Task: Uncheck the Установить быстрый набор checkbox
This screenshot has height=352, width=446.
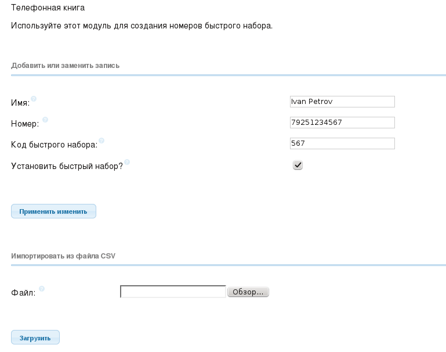Action: [x=298, y=165]
